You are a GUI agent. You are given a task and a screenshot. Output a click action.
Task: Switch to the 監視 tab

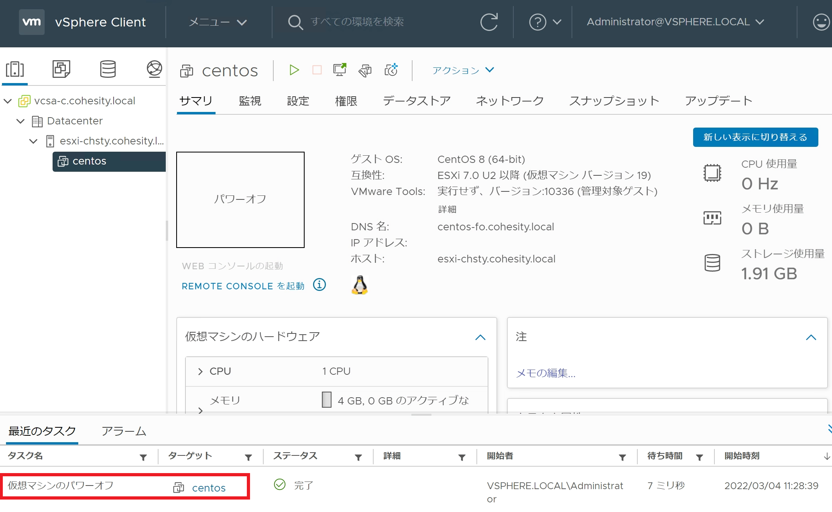[250, 101]
